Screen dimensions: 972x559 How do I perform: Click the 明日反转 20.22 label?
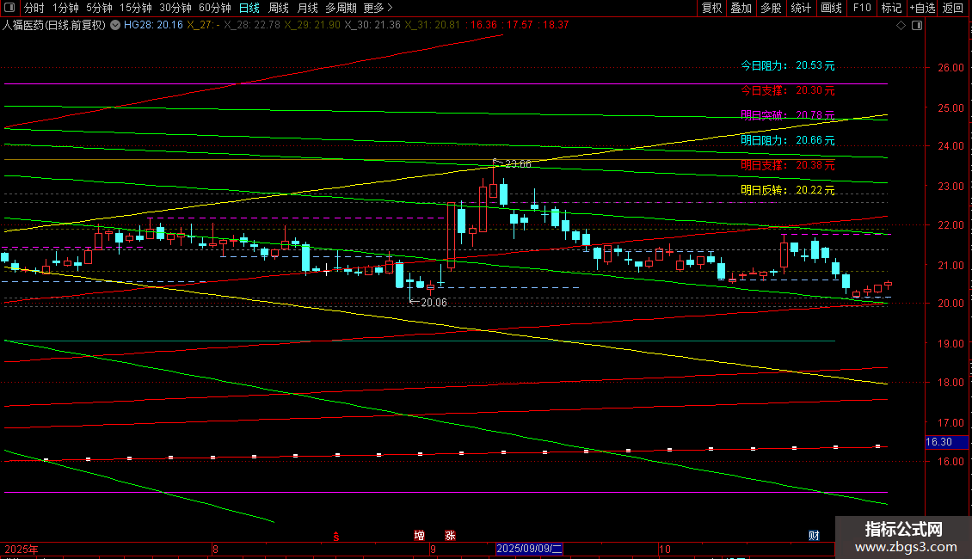point(788,190)
